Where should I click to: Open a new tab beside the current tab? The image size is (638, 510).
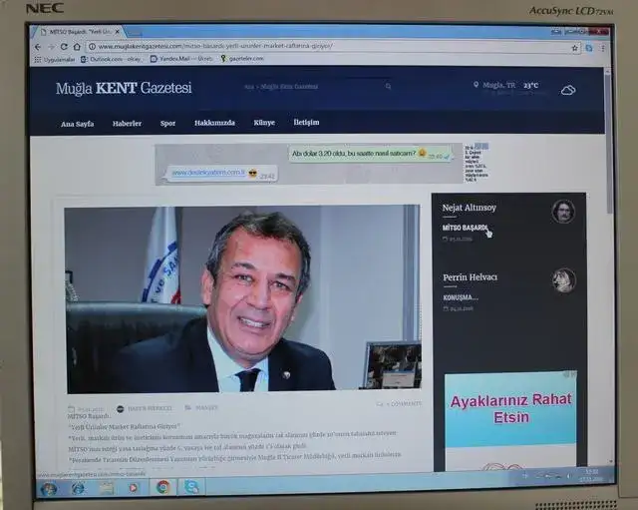tap(135, 32)
